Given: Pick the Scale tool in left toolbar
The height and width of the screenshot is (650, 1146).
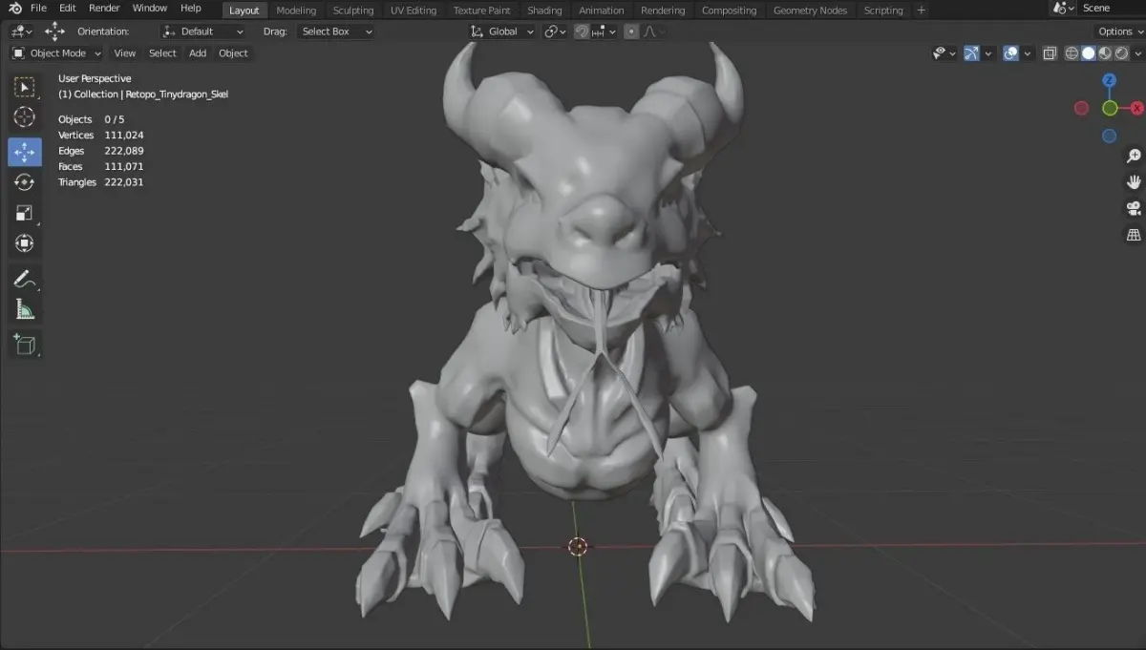Looking at the screenshot, I should click(x=26, y=213).
